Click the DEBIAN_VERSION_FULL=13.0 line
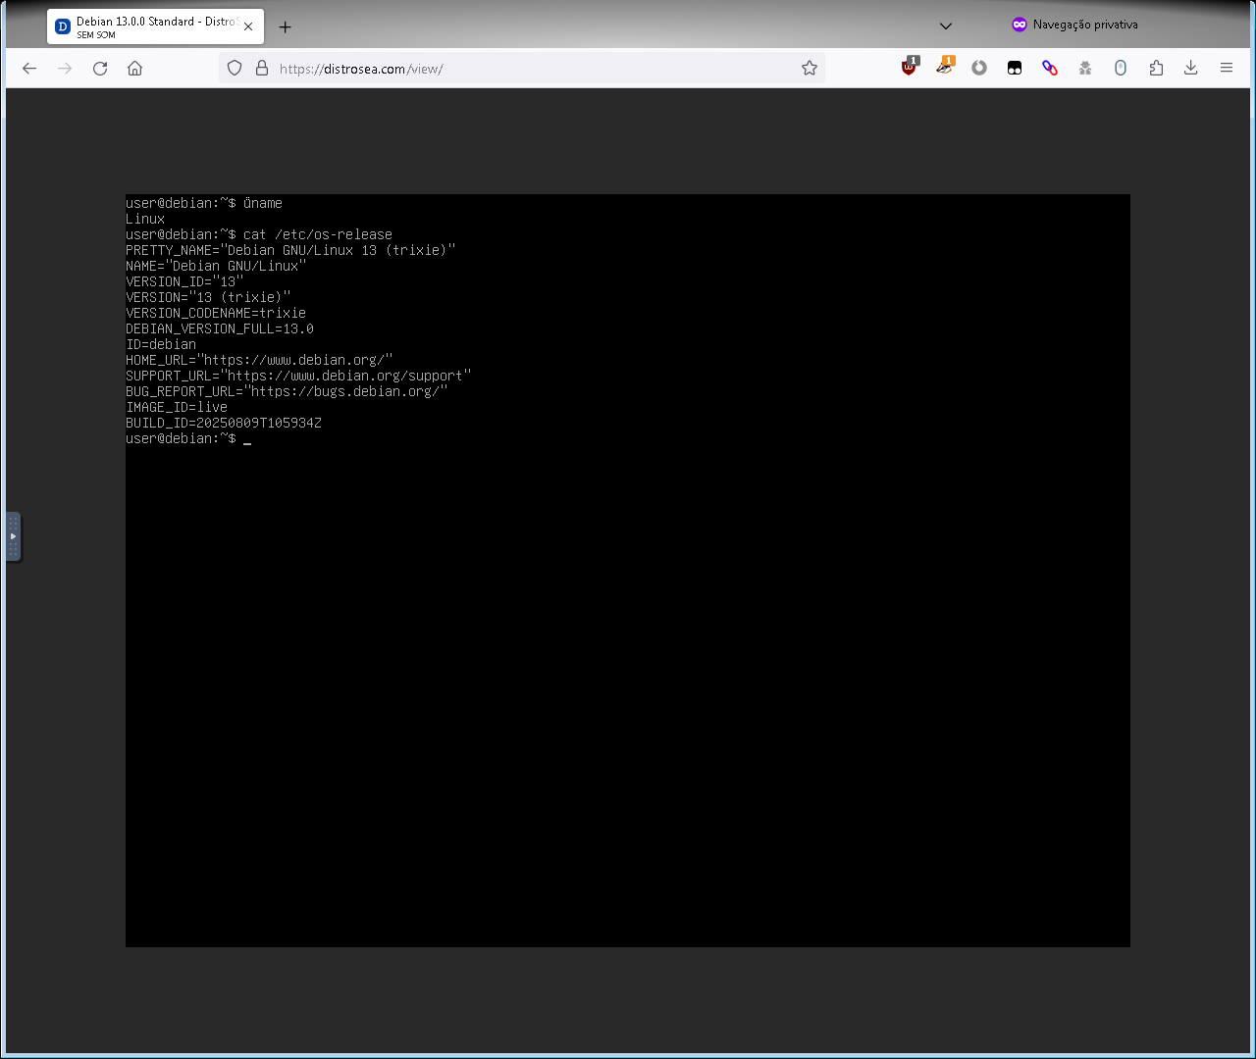Viewport: 1256px width, 1059px height. pos(220,328)
